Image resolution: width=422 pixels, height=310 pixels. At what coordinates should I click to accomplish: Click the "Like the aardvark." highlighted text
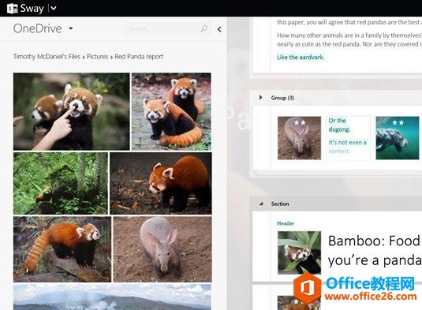(301, 57)
